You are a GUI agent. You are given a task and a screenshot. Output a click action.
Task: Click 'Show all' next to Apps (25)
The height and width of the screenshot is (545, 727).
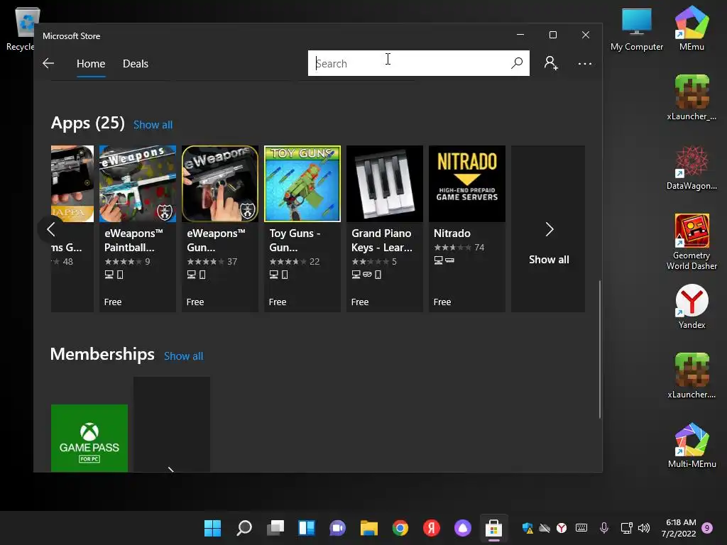[x=153, y=125]
